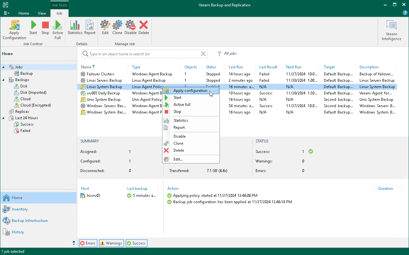This screenshot has height=255, width=409.
Task: Select Disk (Imported) in the tree
Action: [x=33, y=93]
